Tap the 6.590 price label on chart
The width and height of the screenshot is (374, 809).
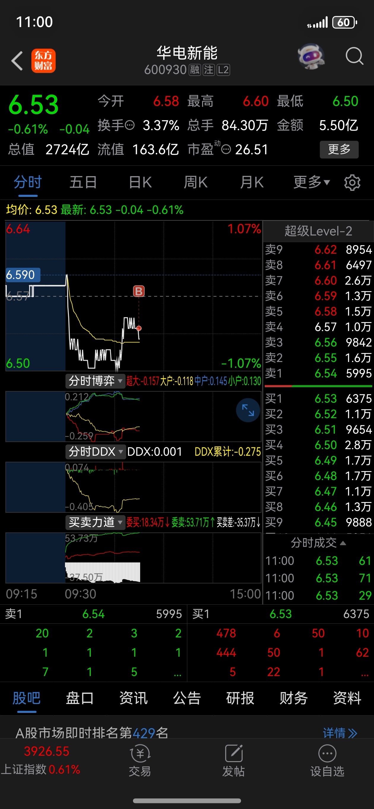click(x=23, y=275)
